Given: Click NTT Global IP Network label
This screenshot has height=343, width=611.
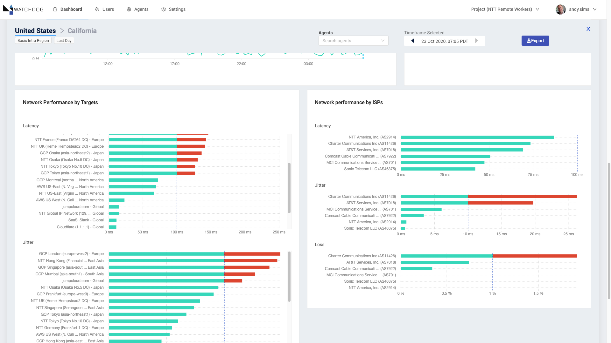Looking at the screenshot, I should pos(71,213).
